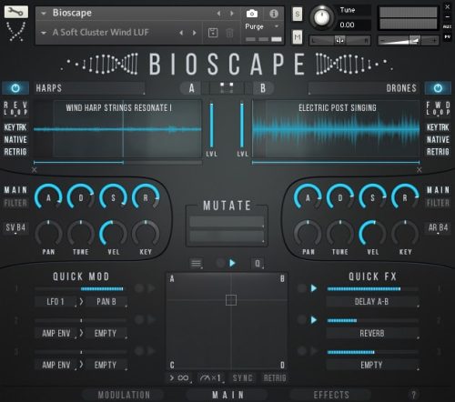Open the REVERB Quick FX dropdown
Viewport: 455px width, 402px height.
click(372, 334)
